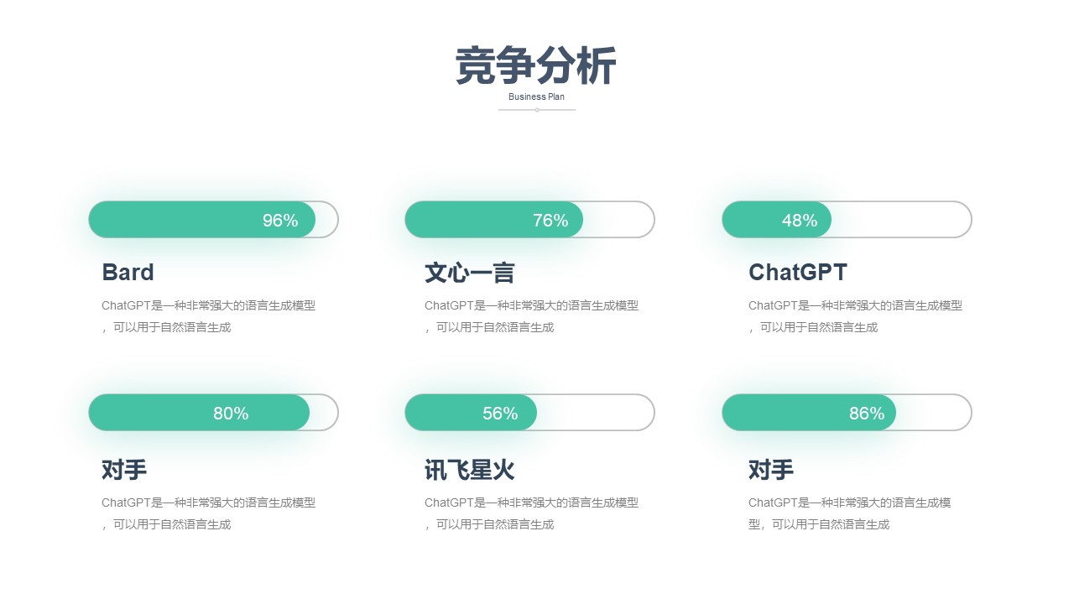Click the 对手 heading under 86% bar
Screen dimensions: 1074x604
click(x=771, y=470)
